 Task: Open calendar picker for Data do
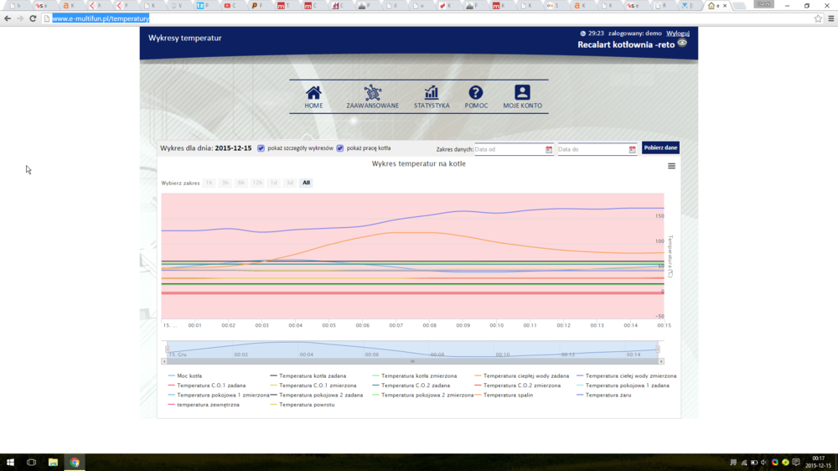[x=633, y=149]
